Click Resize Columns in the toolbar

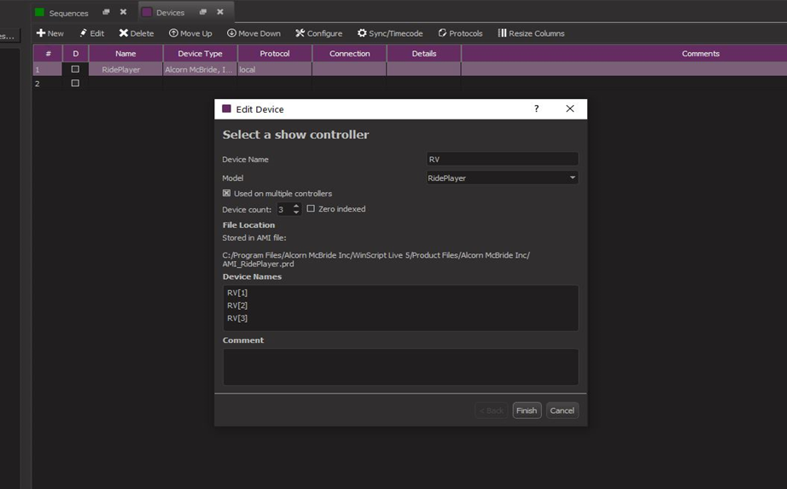coord(531,33)
